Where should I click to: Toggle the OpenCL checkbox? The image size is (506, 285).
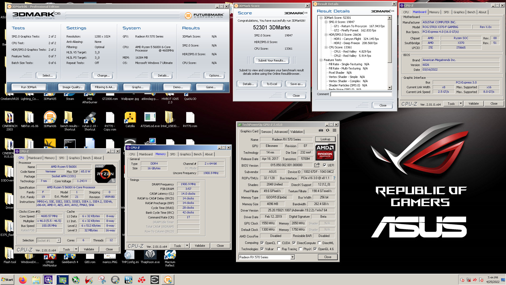coord(262,243)
